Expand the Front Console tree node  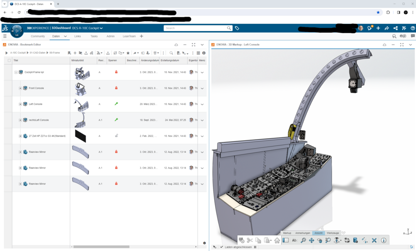click(x=20, y=88)
